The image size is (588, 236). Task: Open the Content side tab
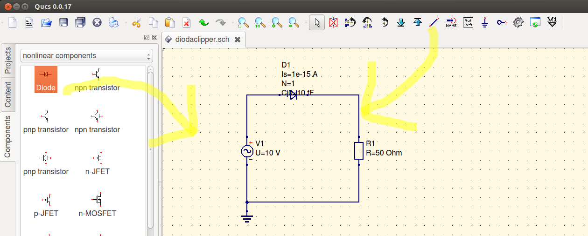(x=8, y=94)
